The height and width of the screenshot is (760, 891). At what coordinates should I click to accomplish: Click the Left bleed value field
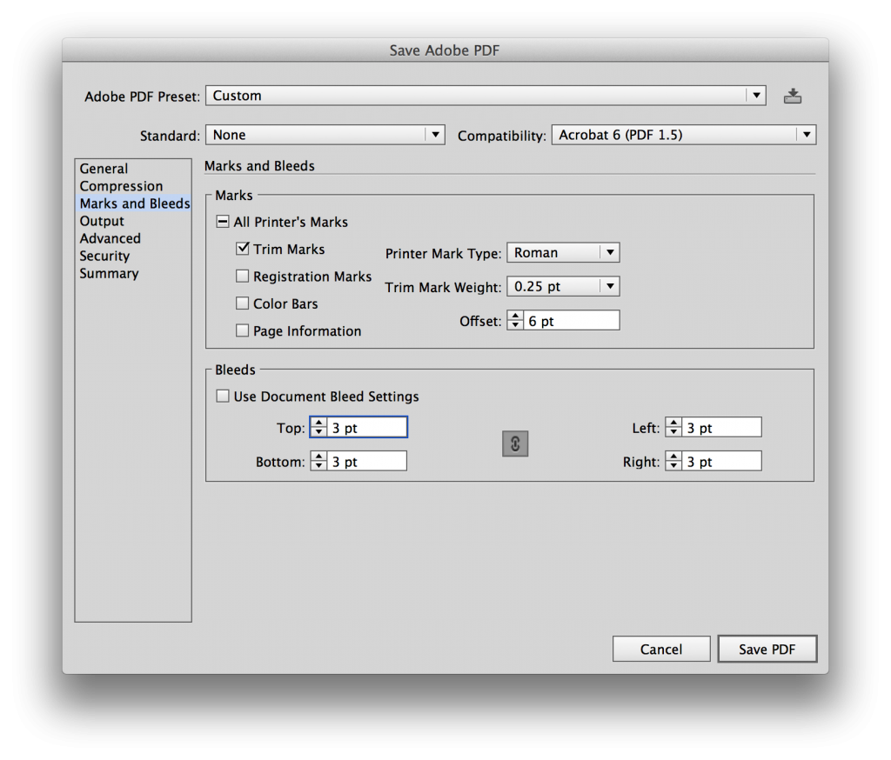(x=721, y=427)
